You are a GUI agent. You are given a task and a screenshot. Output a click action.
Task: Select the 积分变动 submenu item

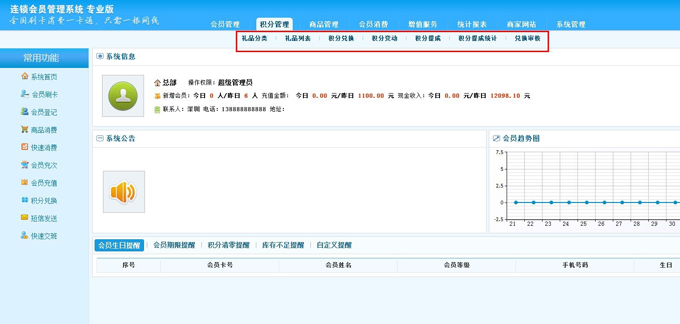tap(385, 39)
